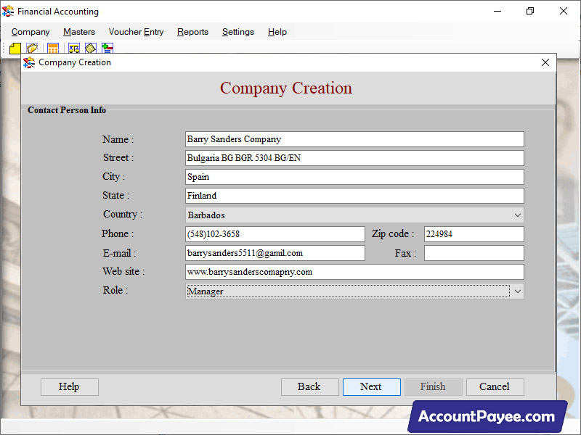Click the Phone number input field
The height and width of the screenshot is (435, 581).
[x=275, y=234]
